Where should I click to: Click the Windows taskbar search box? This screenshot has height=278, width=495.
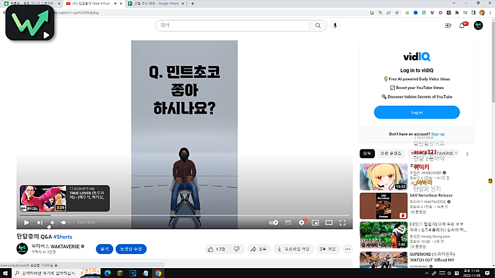click(46, 273)
